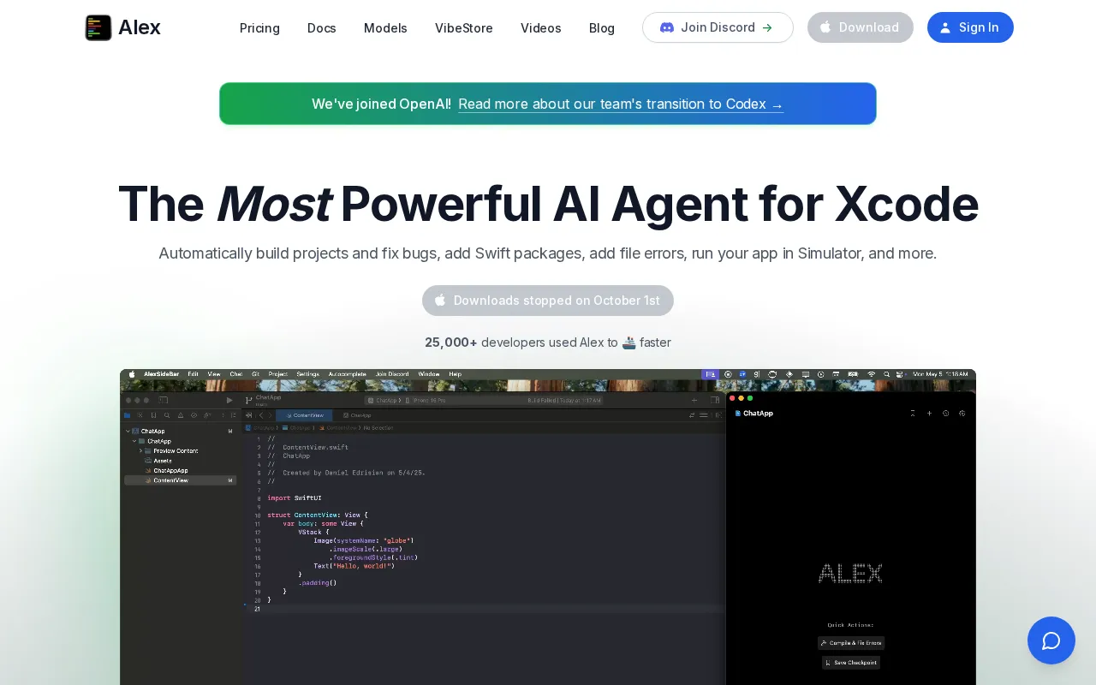Click the Wi-Fi icon in demo menu bar
Screen dimensions: 1096x685
pyautogui.click(x=872, y=374)
